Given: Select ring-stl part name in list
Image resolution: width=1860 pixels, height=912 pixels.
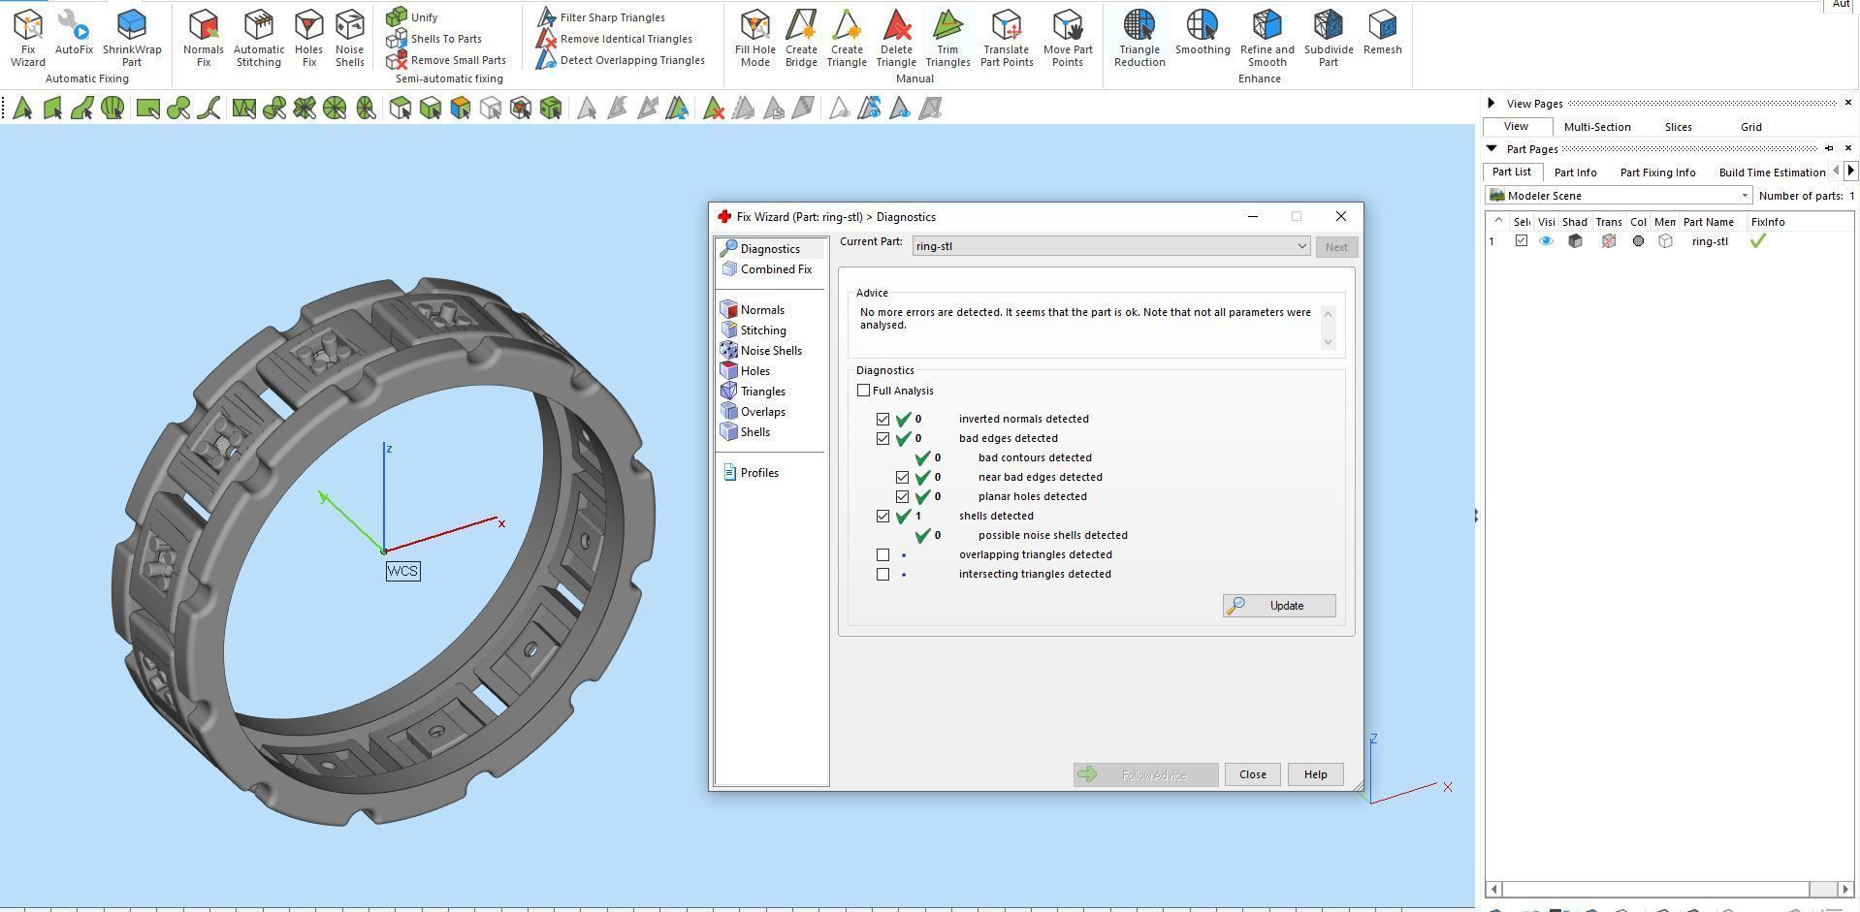Looking at the screenshot, I should coord(1709,241).
